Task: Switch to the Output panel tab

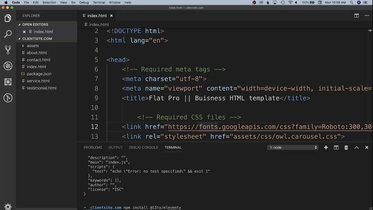Action: [x=115, y=148]
